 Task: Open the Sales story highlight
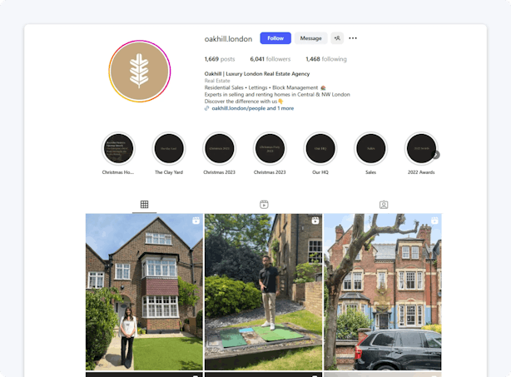click(x=371, y=149)
